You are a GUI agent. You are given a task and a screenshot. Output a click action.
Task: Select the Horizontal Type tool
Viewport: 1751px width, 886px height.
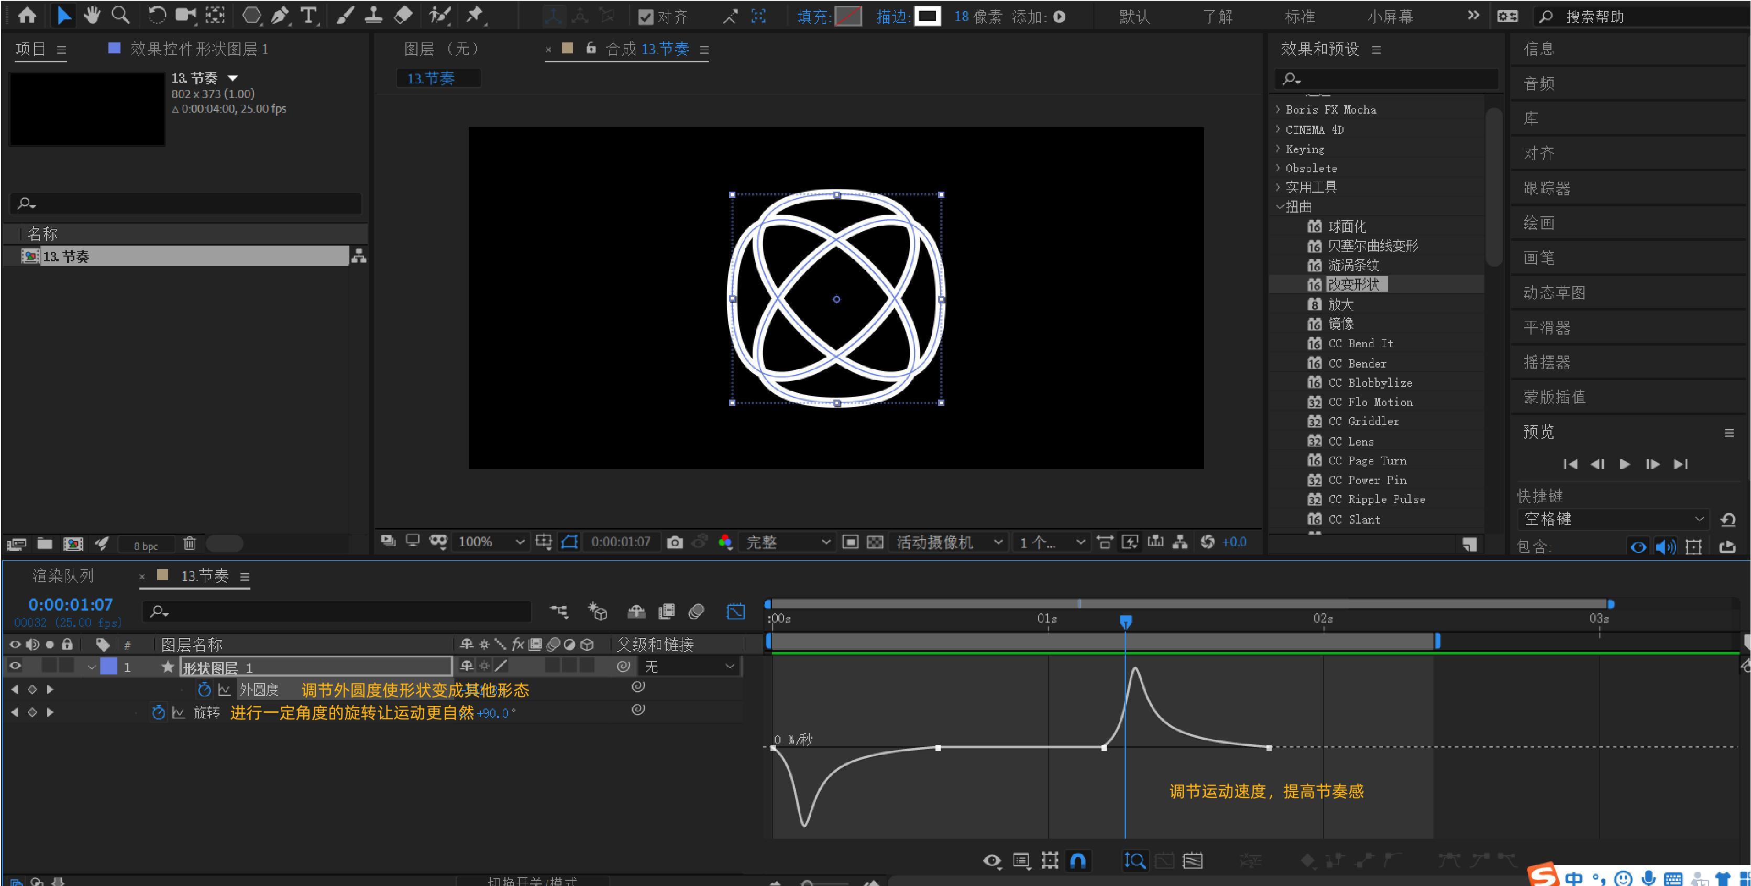309,15
